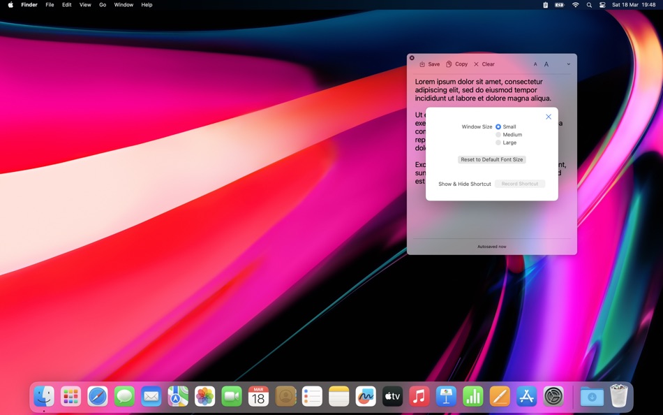
Task: Click the 'Show & Hide Shortcut' label
Action: point(465,184)
